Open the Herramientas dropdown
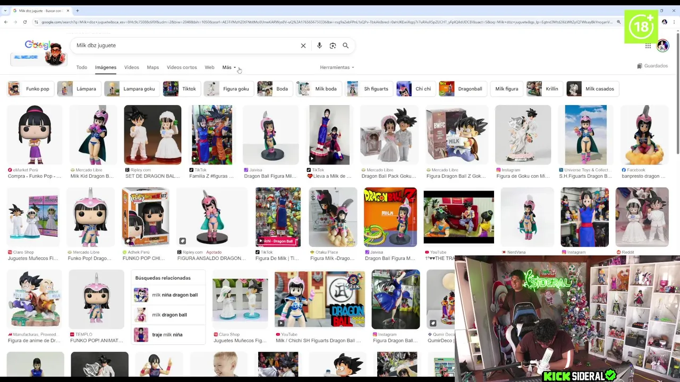Viewport: 680px width, 382px height. [x=337, y=67]
